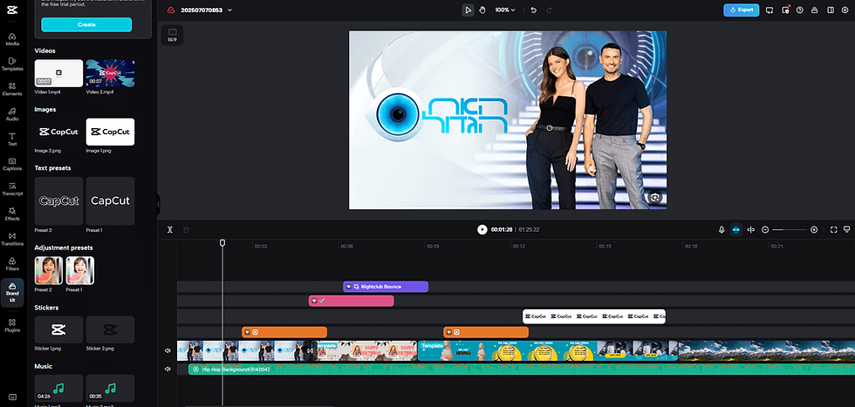Select the Nightclub Bounce effect clip
The image size is (855, 407).
tap(386, 287)
